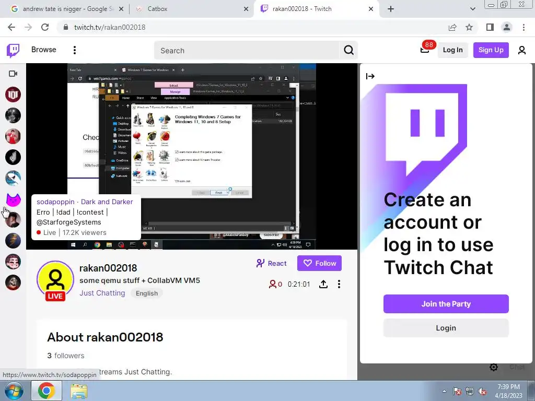Open the Chrome profile avatar icon

(x=507, y=27)
